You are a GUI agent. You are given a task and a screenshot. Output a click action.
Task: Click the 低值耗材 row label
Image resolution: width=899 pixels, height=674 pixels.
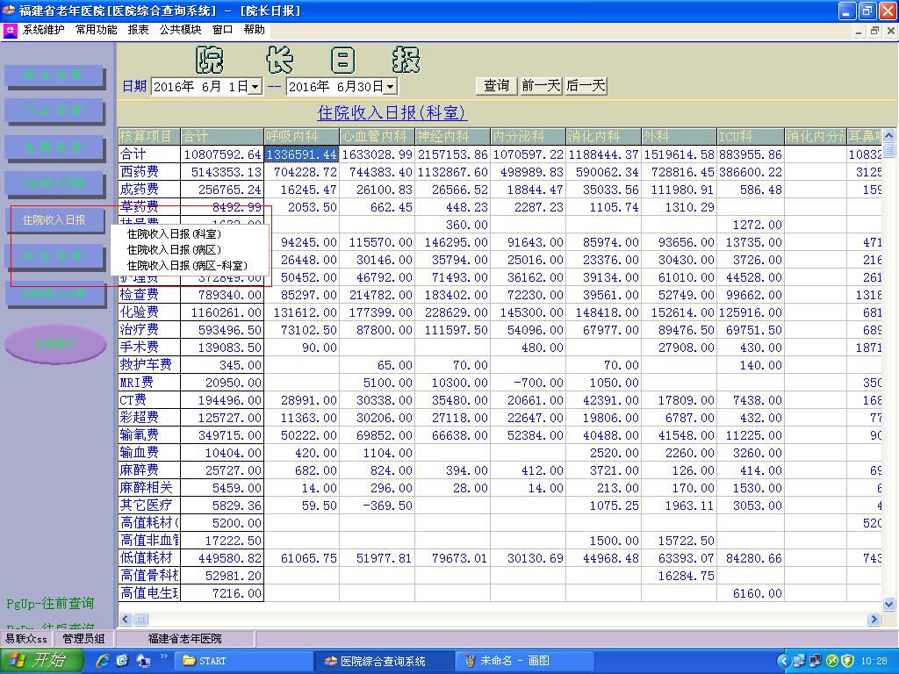(149, 557)
